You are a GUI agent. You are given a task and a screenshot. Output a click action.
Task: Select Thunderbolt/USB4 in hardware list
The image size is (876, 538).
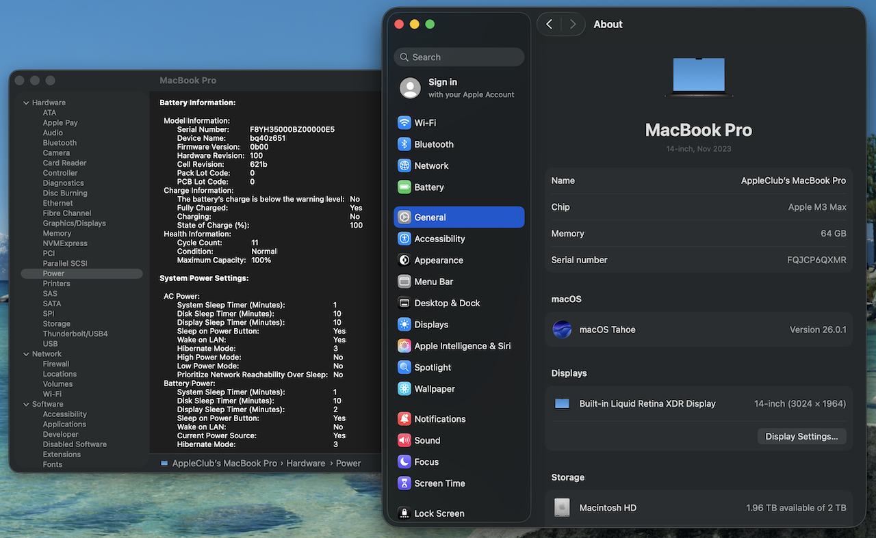coord(75,334)
